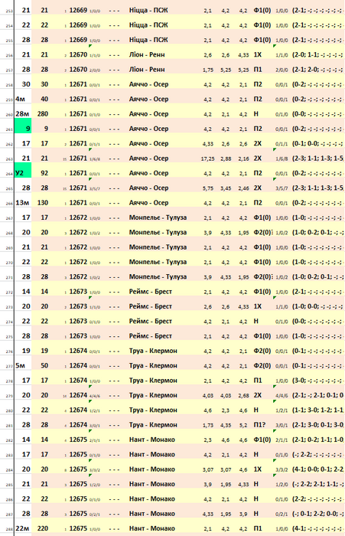Select the odds cell 3,45
This screenshot has height=536, width=345.
pos(226,188)
